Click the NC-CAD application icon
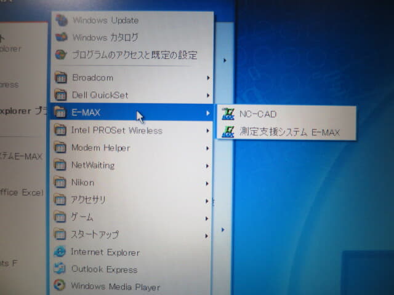 pyautogui.click(x=228, y=114)
